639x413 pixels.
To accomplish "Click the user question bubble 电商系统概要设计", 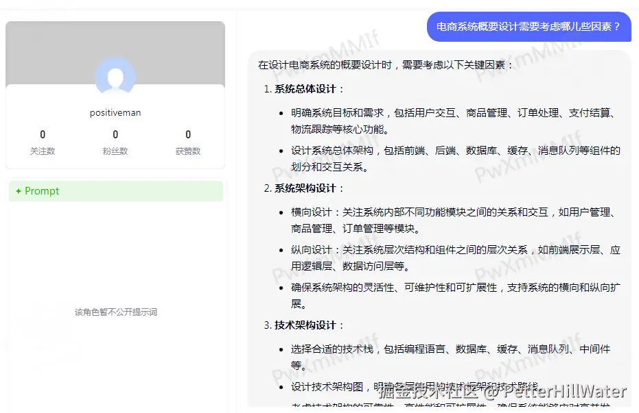I will click(x=529, y=27).
